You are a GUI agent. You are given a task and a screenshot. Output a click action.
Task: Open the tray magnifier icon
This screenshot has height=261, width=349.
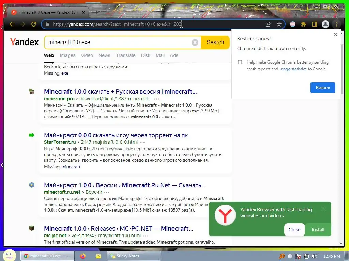point(282,256)
